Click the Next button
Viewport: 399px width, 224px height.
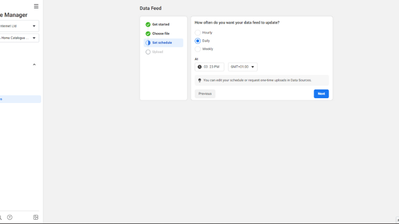point(321,94)
